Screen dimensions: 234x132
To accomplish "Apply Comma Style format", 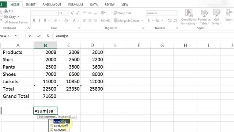I will [x=162, y=21].
